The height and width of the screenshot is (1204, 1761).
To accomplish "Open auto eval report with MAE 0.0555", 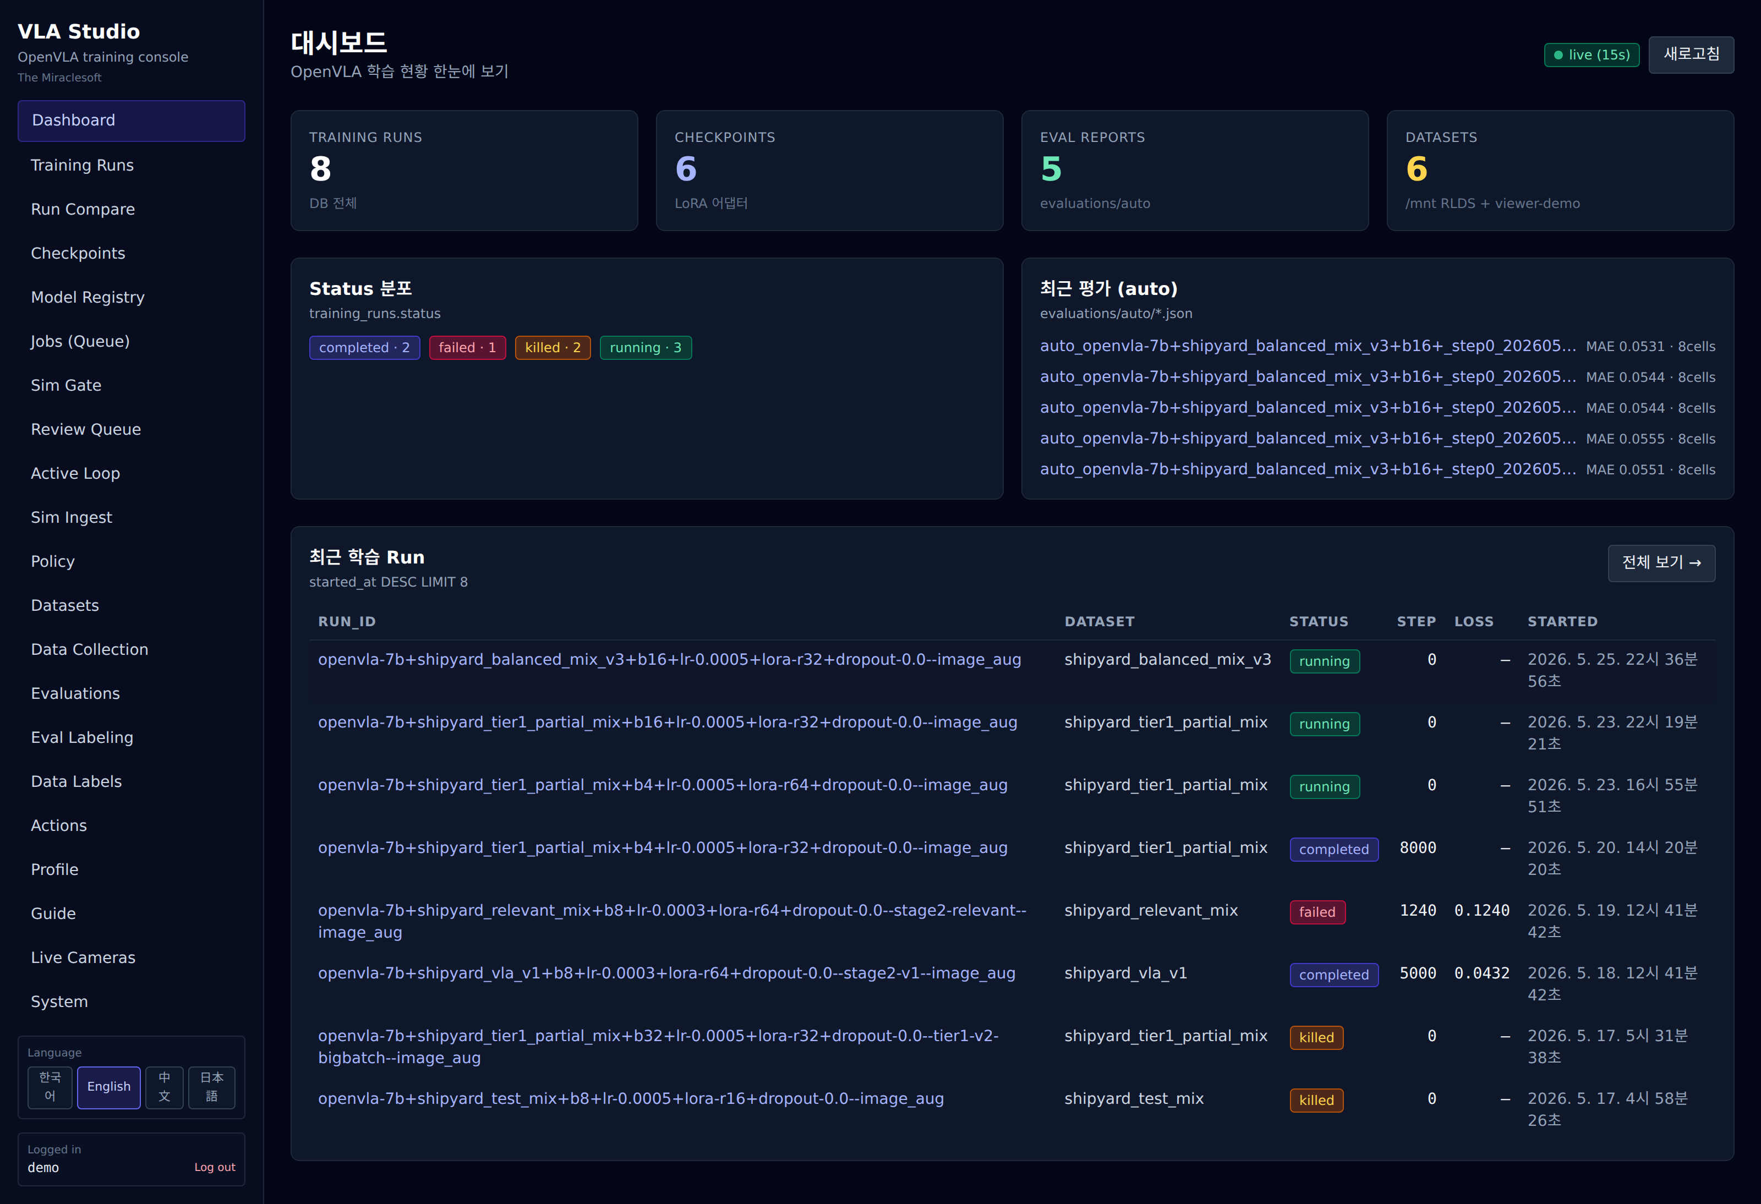I will (x=1308, y=439).
